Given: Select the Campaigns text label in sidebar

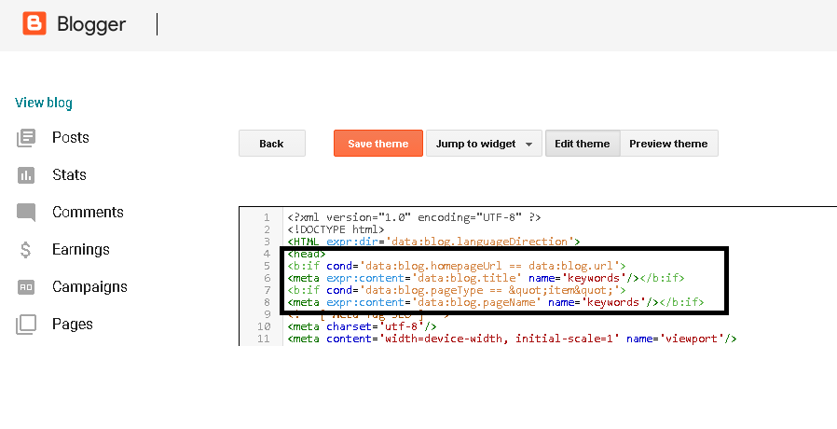Looking at the screenshot, I should tap(89, 287).
